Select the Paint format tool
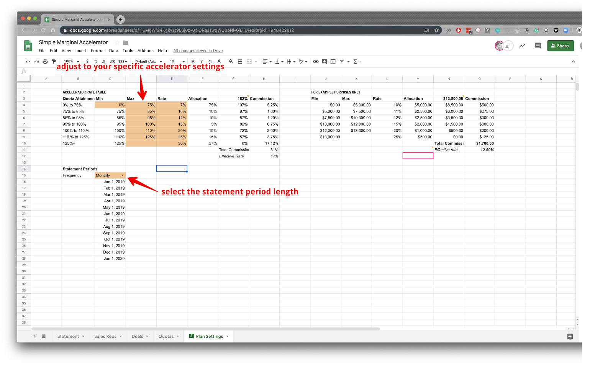613x365 pixels. (54, 61)
